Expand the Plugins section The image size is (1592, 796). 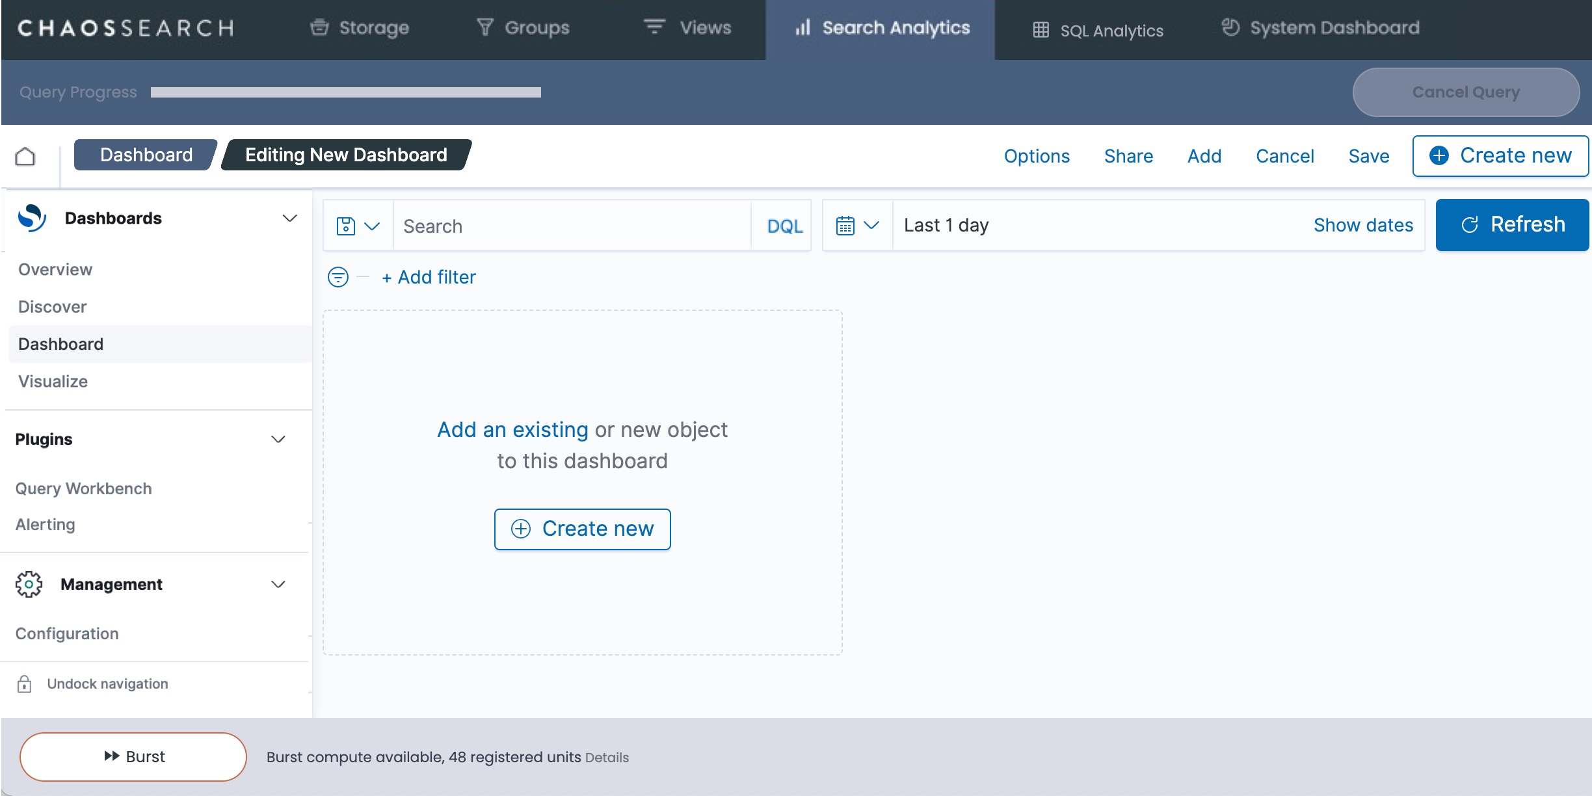pyautogui.click(x=278, y=439)
